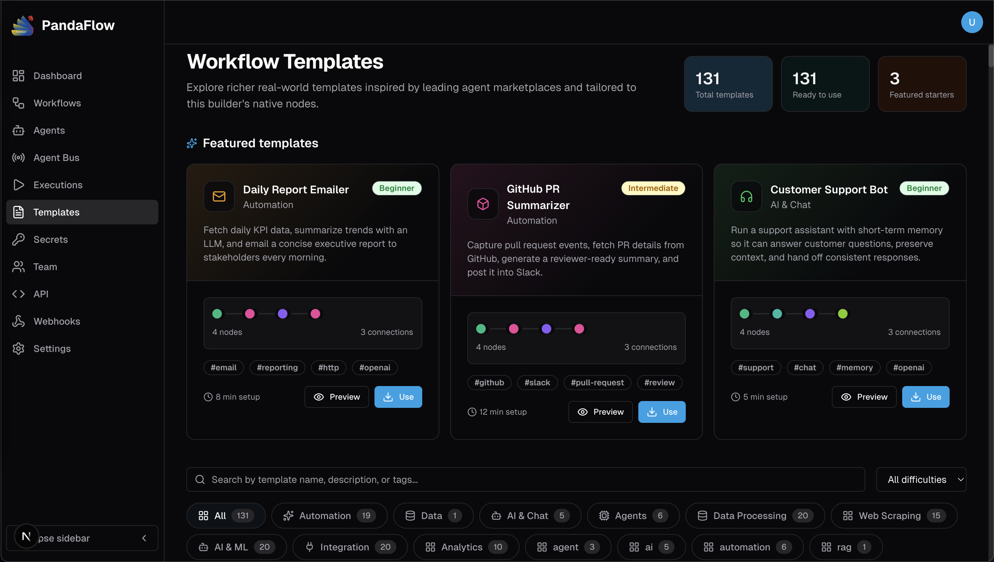994x562 pixels.
Task: Use the Customer Support Bot template
Action: point(926,397)
